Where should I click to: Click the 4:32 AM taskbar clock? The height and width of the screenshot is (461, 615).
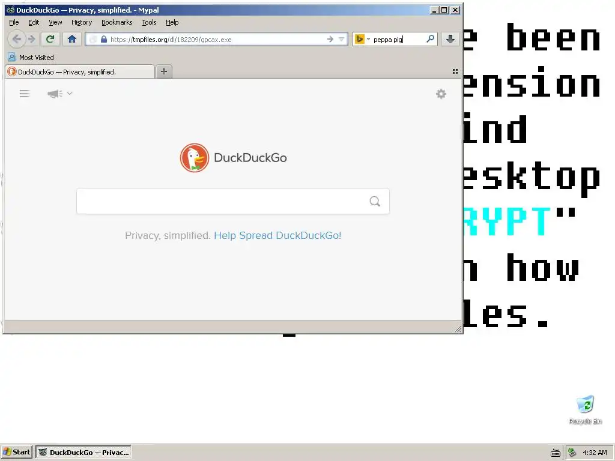coord(595,453)
